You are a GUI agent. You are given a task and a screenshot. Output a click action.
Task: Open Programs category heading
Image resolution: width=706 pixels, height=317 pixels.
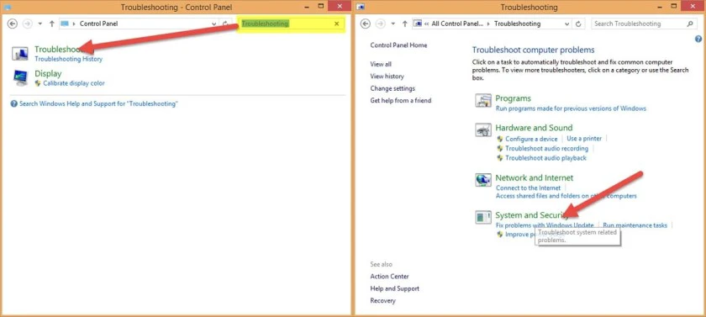(x=514, y=98)
